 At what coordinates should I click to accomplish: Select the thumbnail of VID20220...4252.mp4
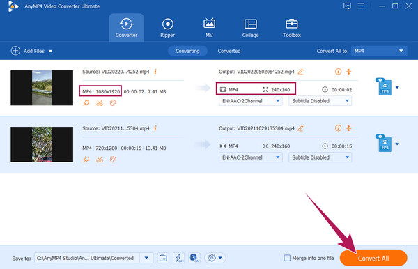(x=42, y=88)
